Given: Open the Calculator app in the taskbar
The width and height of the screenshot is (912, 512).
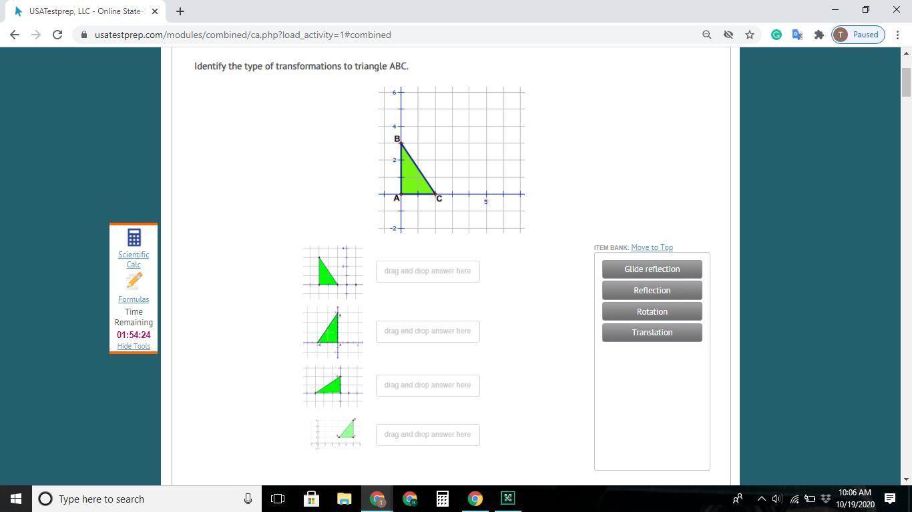Looking at the screenshot, I should pyautogui.click(x=442, y=499).
